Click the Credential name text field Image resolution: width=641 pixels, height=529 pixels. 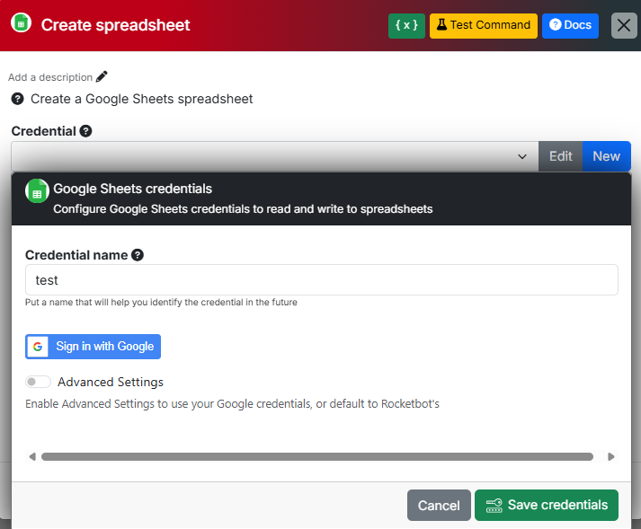pyautogui.click(x=321, y=280)
